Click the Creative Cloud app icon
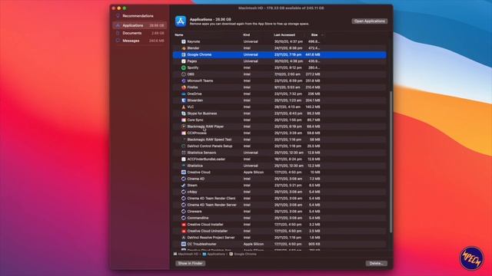492x276 pixels. 184,172
